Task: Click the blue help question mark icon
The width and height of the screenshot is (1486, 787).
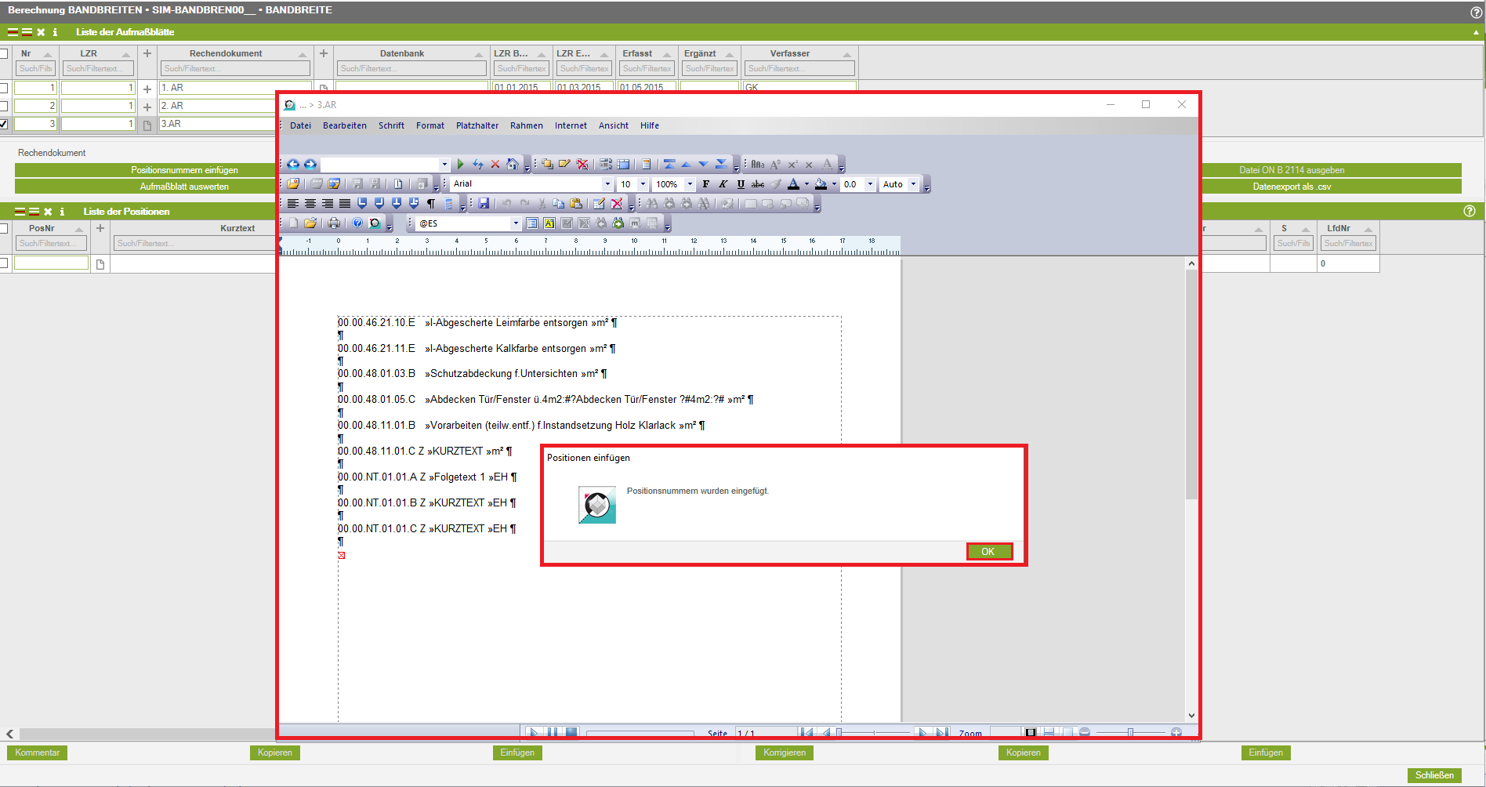Action: (x=357, y=223)
